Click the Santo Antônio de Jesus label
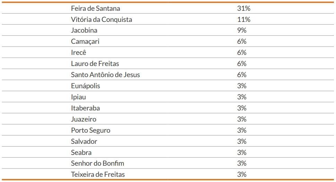 (x=105, y=75)
